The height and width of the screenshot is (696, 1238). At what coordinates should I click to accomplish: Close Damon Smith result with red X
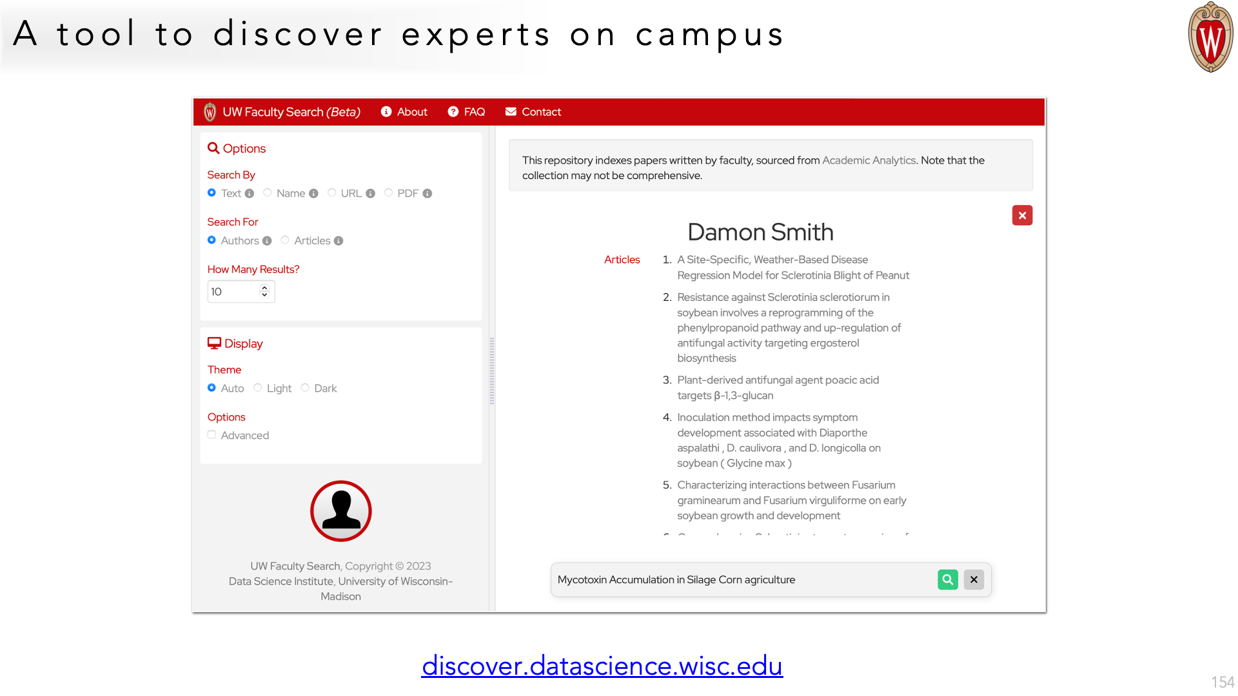pyautogui.click(x=1022, y=215)
